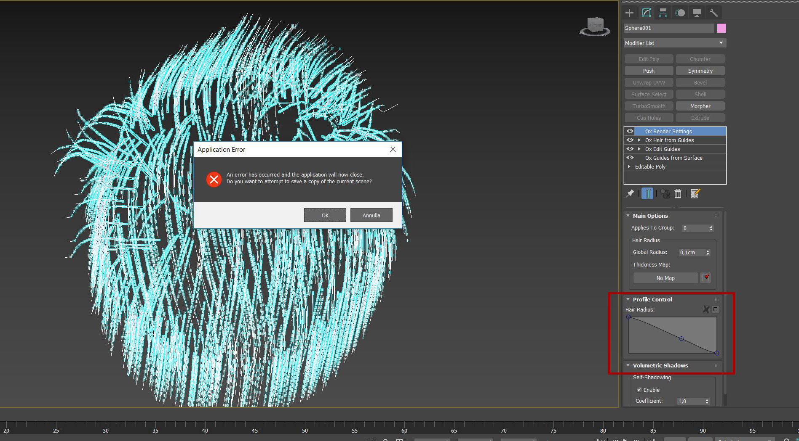Remove modifier with the trash icon
The image size is (799, 441).
click(678, 193)
